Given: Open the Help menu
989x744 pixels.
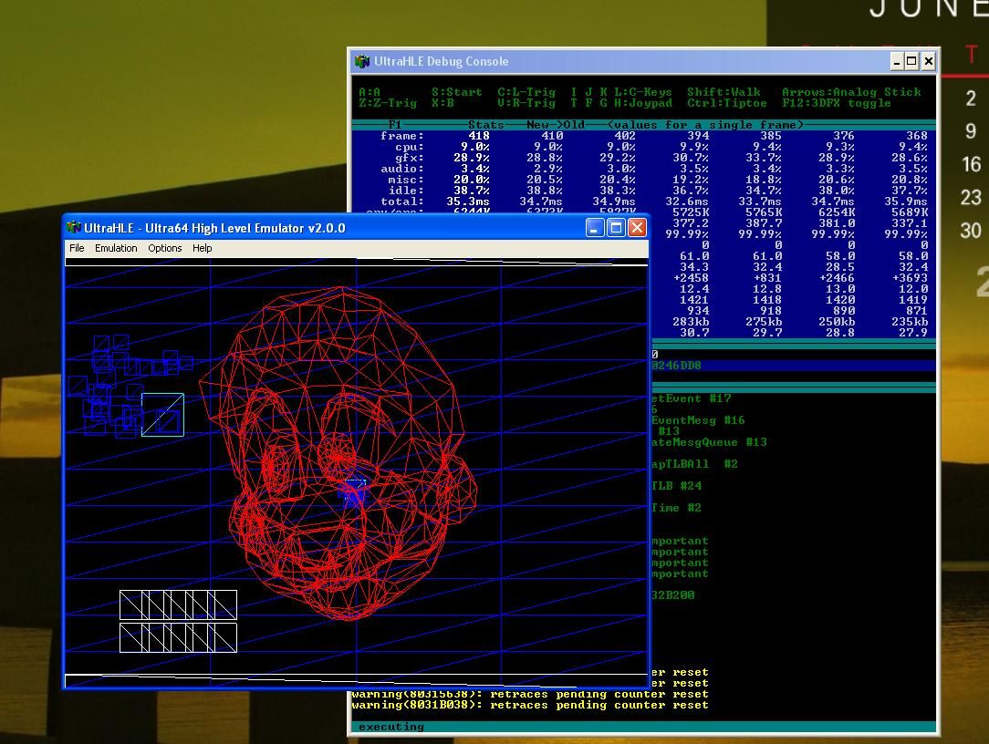Looking at the screenshot, I should 203,248.
